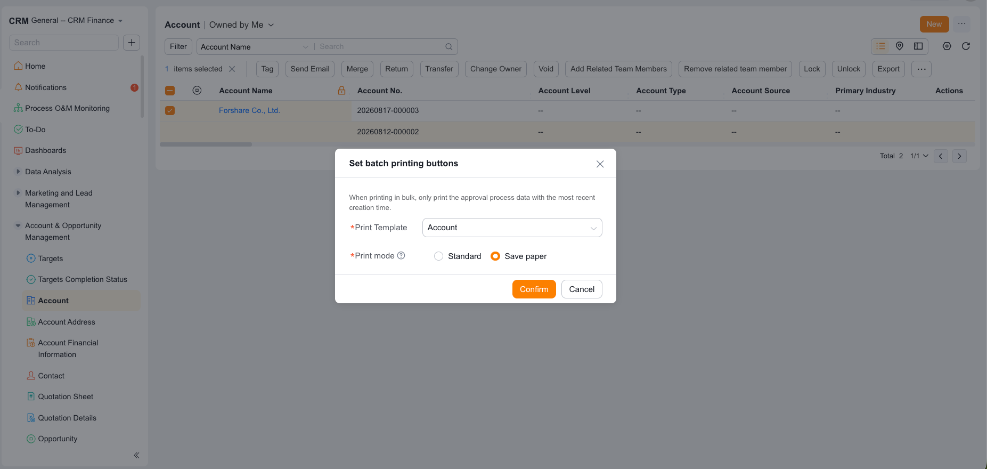Screen dimensions: 987x469
Task: Collapse the sidebar with double chevron
Action: coord(136,455)
